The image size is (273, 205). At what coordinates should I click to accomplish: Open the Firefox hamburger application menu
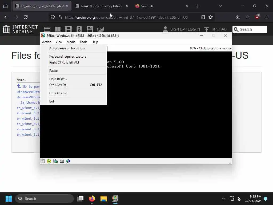tap(267, 17)
